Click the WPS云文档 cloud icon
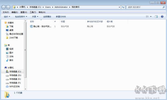This screenshot has height=100, width=167. 7,86
